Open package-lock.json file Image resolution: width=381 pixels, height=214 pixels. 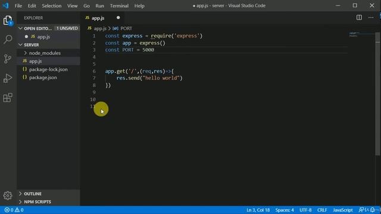(48, 70)
